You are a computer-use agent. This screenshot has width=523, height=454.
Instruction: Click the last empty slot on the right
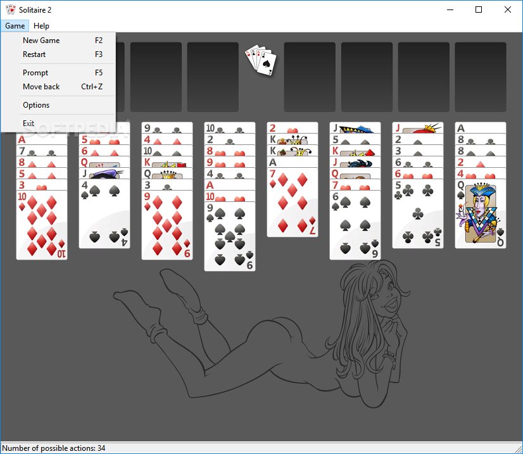coord(481,77)
